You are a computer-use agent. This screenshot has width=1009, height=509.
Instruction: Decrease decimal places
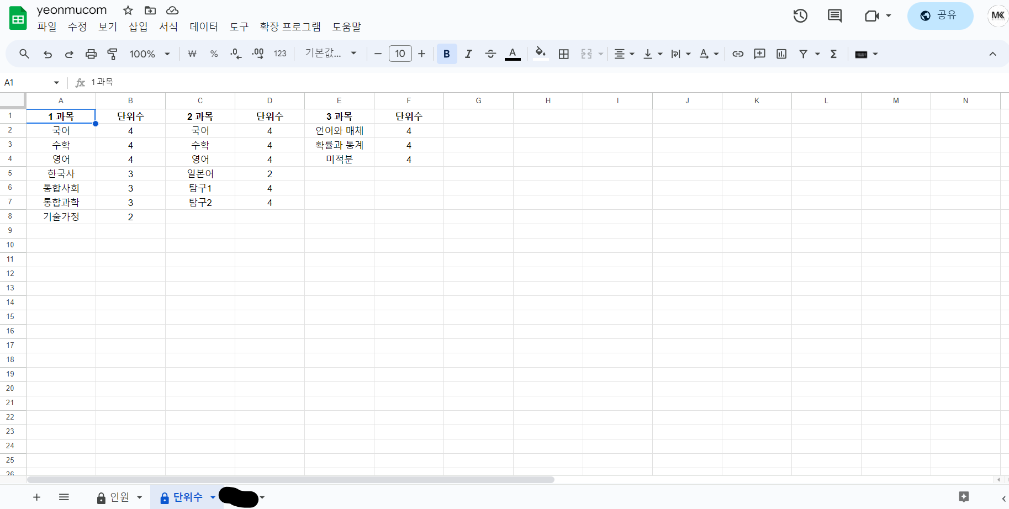(236, 54)
